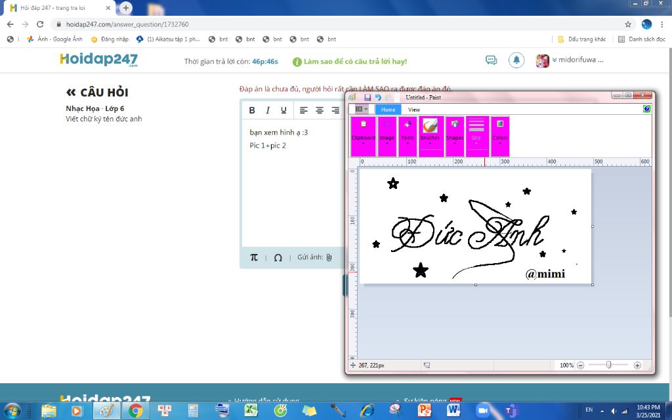Open a new browser tab
The height and width of the screenshot is (420, 672).
pyautogui.click(x=125, y=8)
